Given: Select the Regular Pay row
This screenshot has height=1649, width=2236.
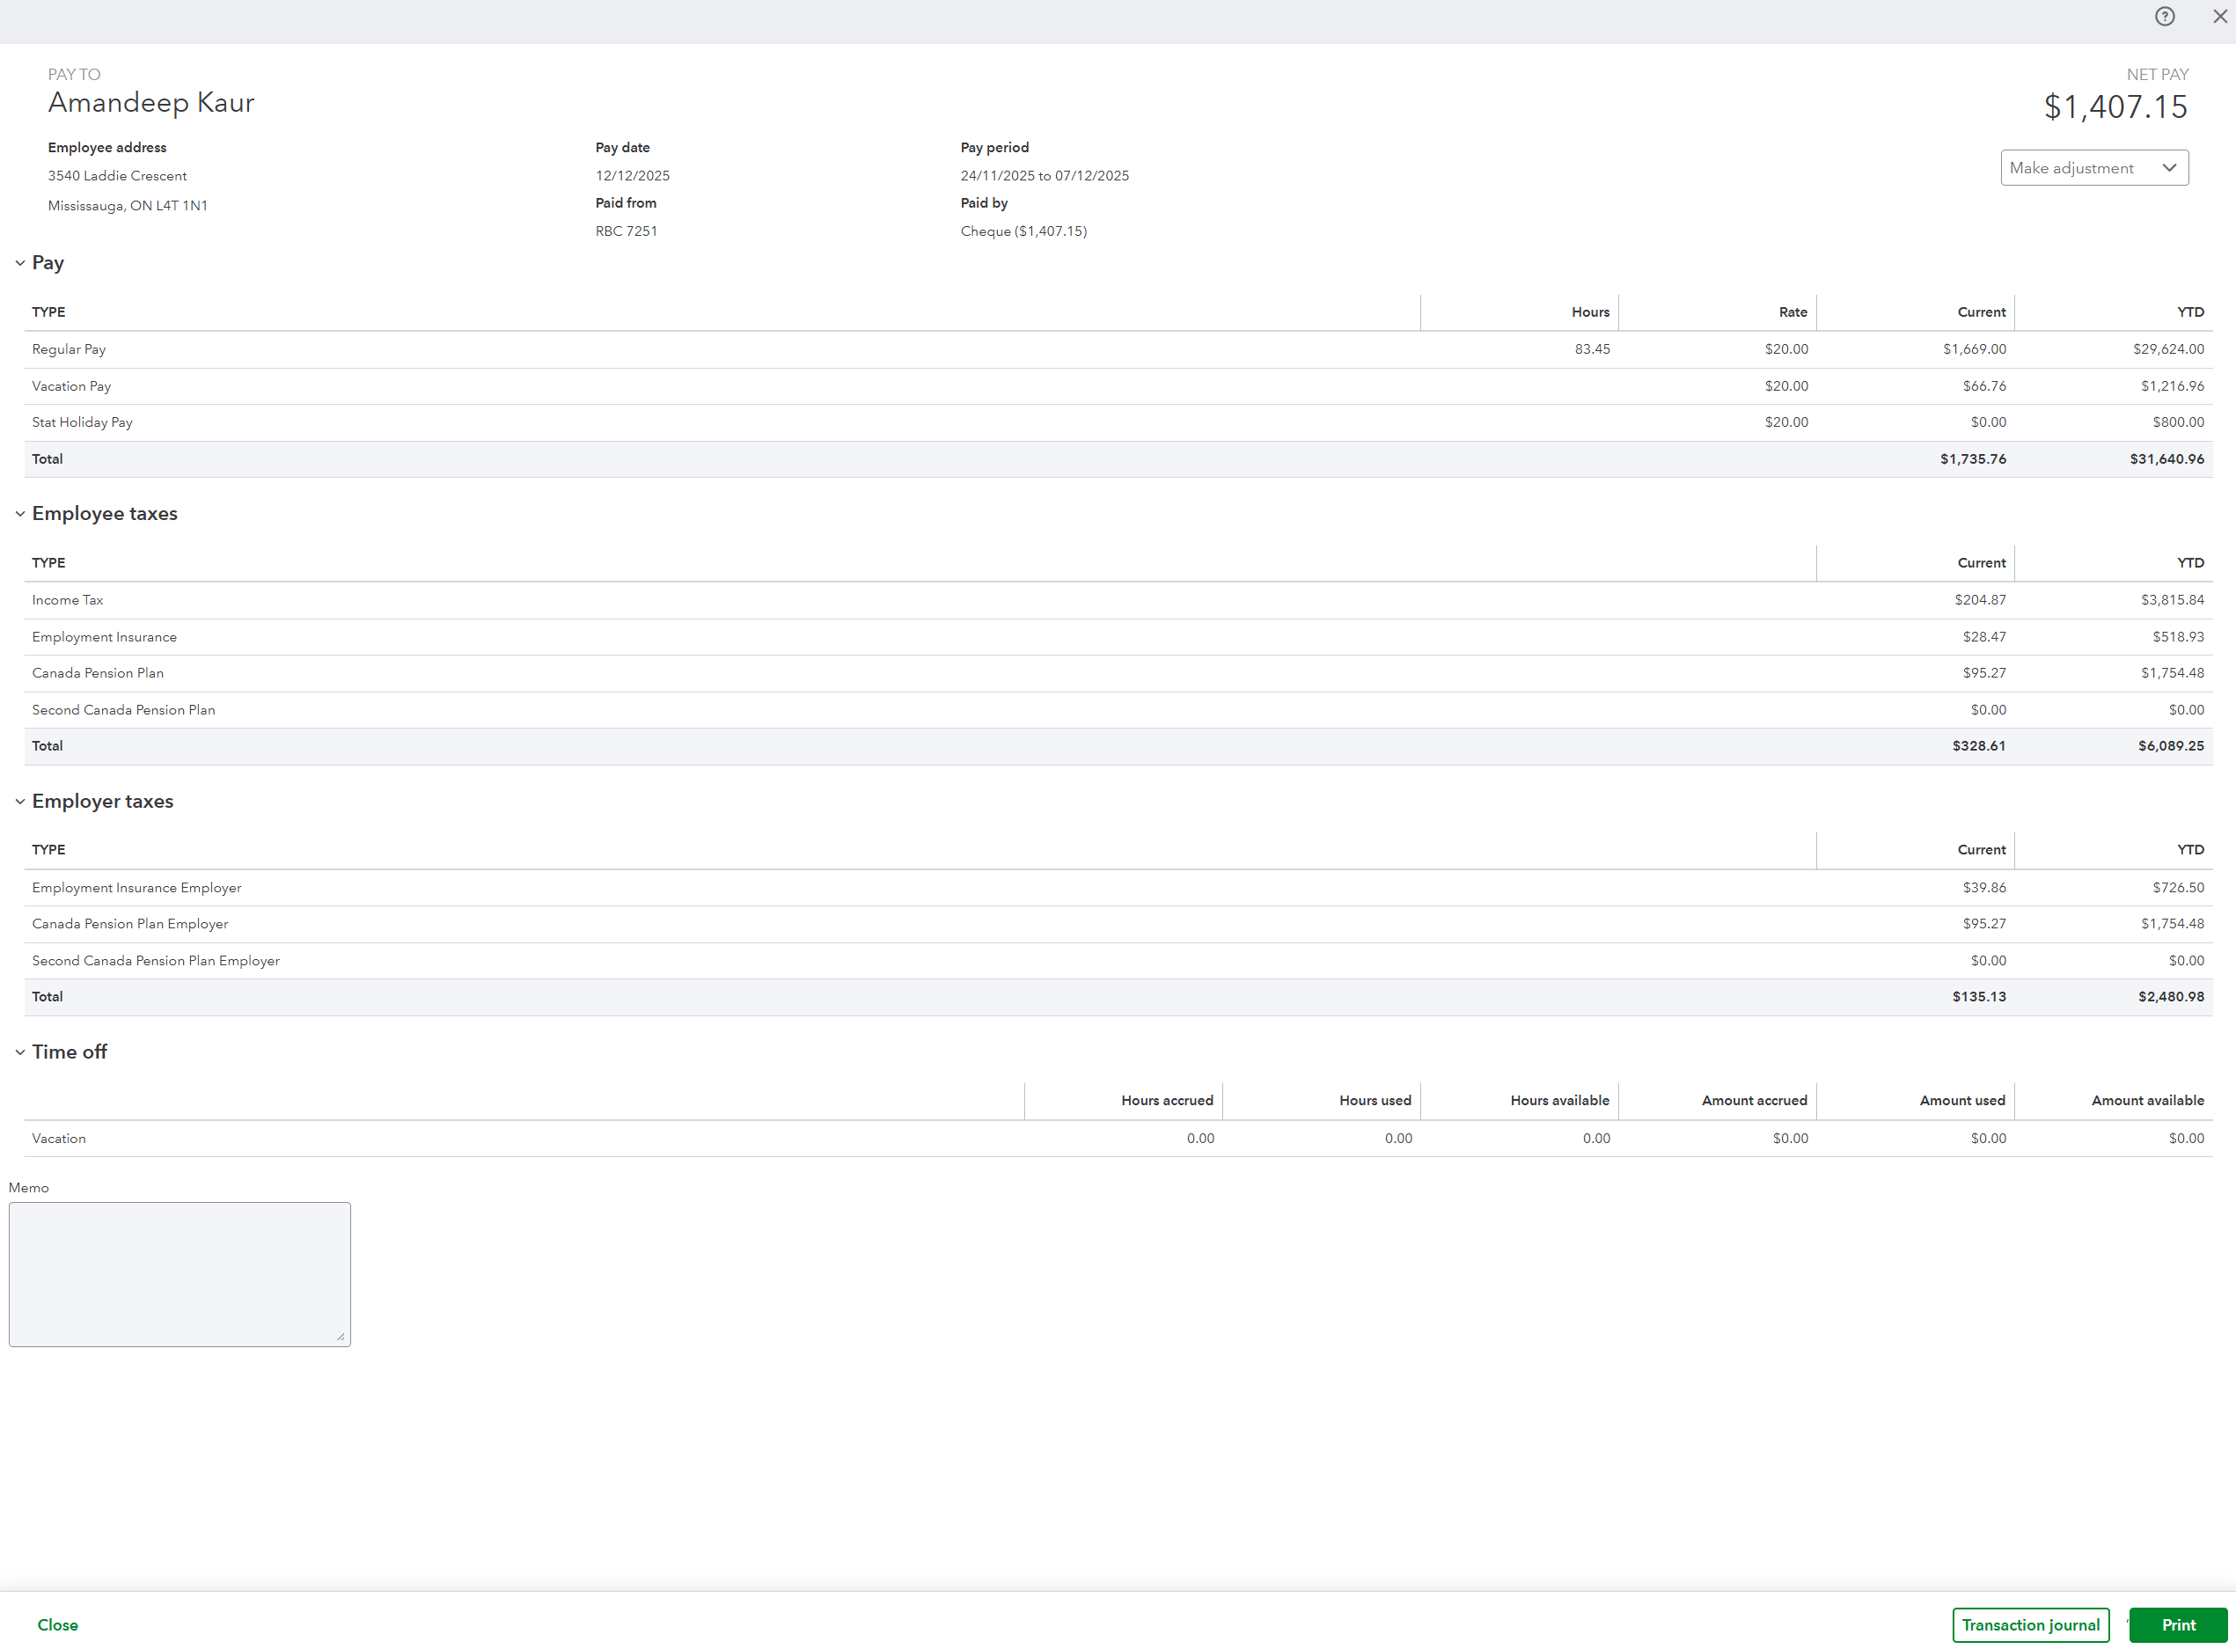Looking at the screenshot, I should tap(69, 349).
